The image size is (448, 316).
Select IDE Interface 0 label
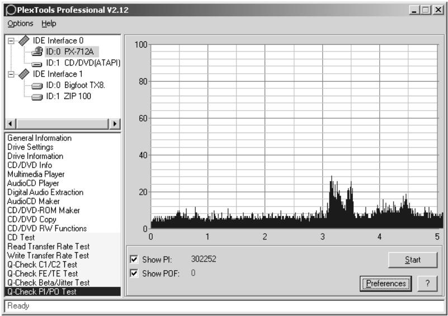[58, 41]
